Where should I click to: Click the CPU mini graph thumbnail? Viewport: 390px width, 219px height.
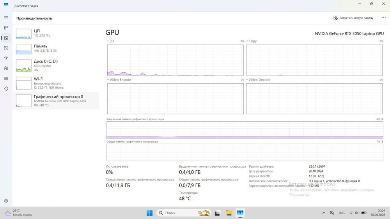(24, 34)
